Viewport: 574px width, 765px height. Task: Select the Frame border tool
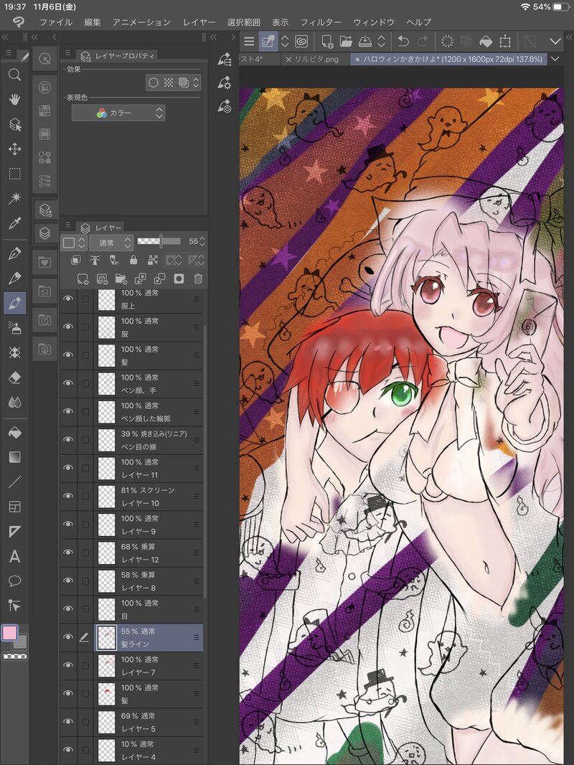point(14,507)
